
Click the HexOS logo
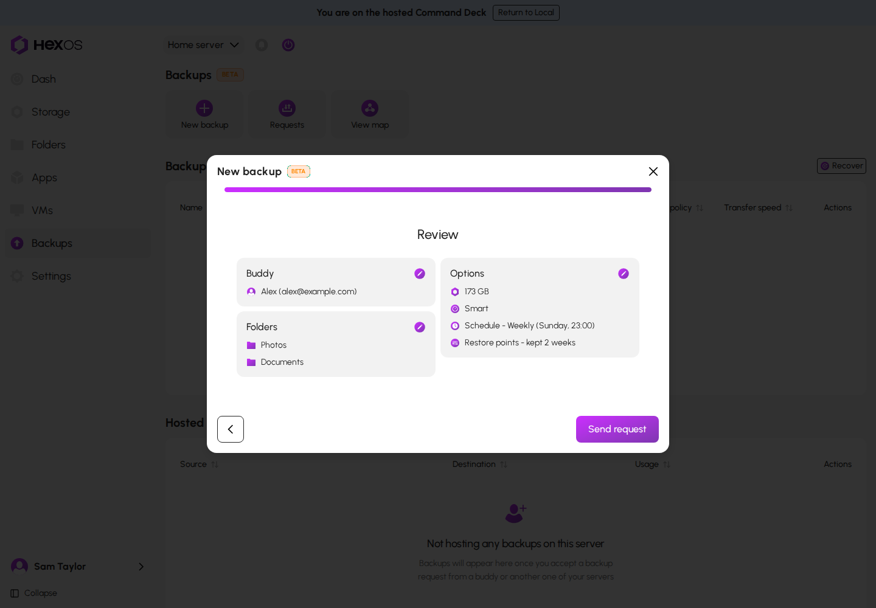46,45
